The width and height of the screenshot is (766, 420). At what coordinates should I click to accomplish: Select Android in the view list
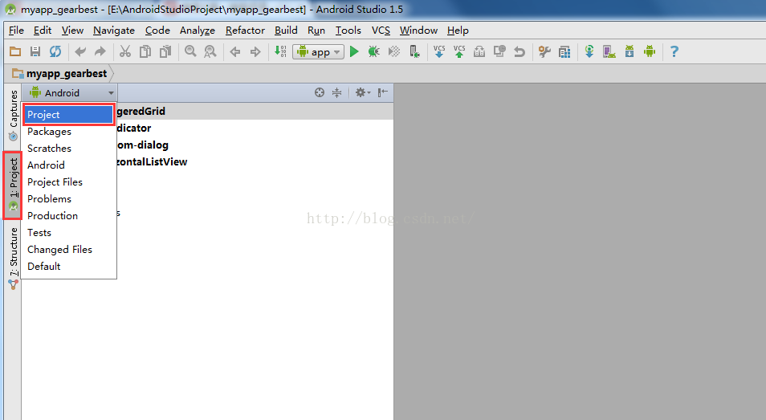click(68, 165)
